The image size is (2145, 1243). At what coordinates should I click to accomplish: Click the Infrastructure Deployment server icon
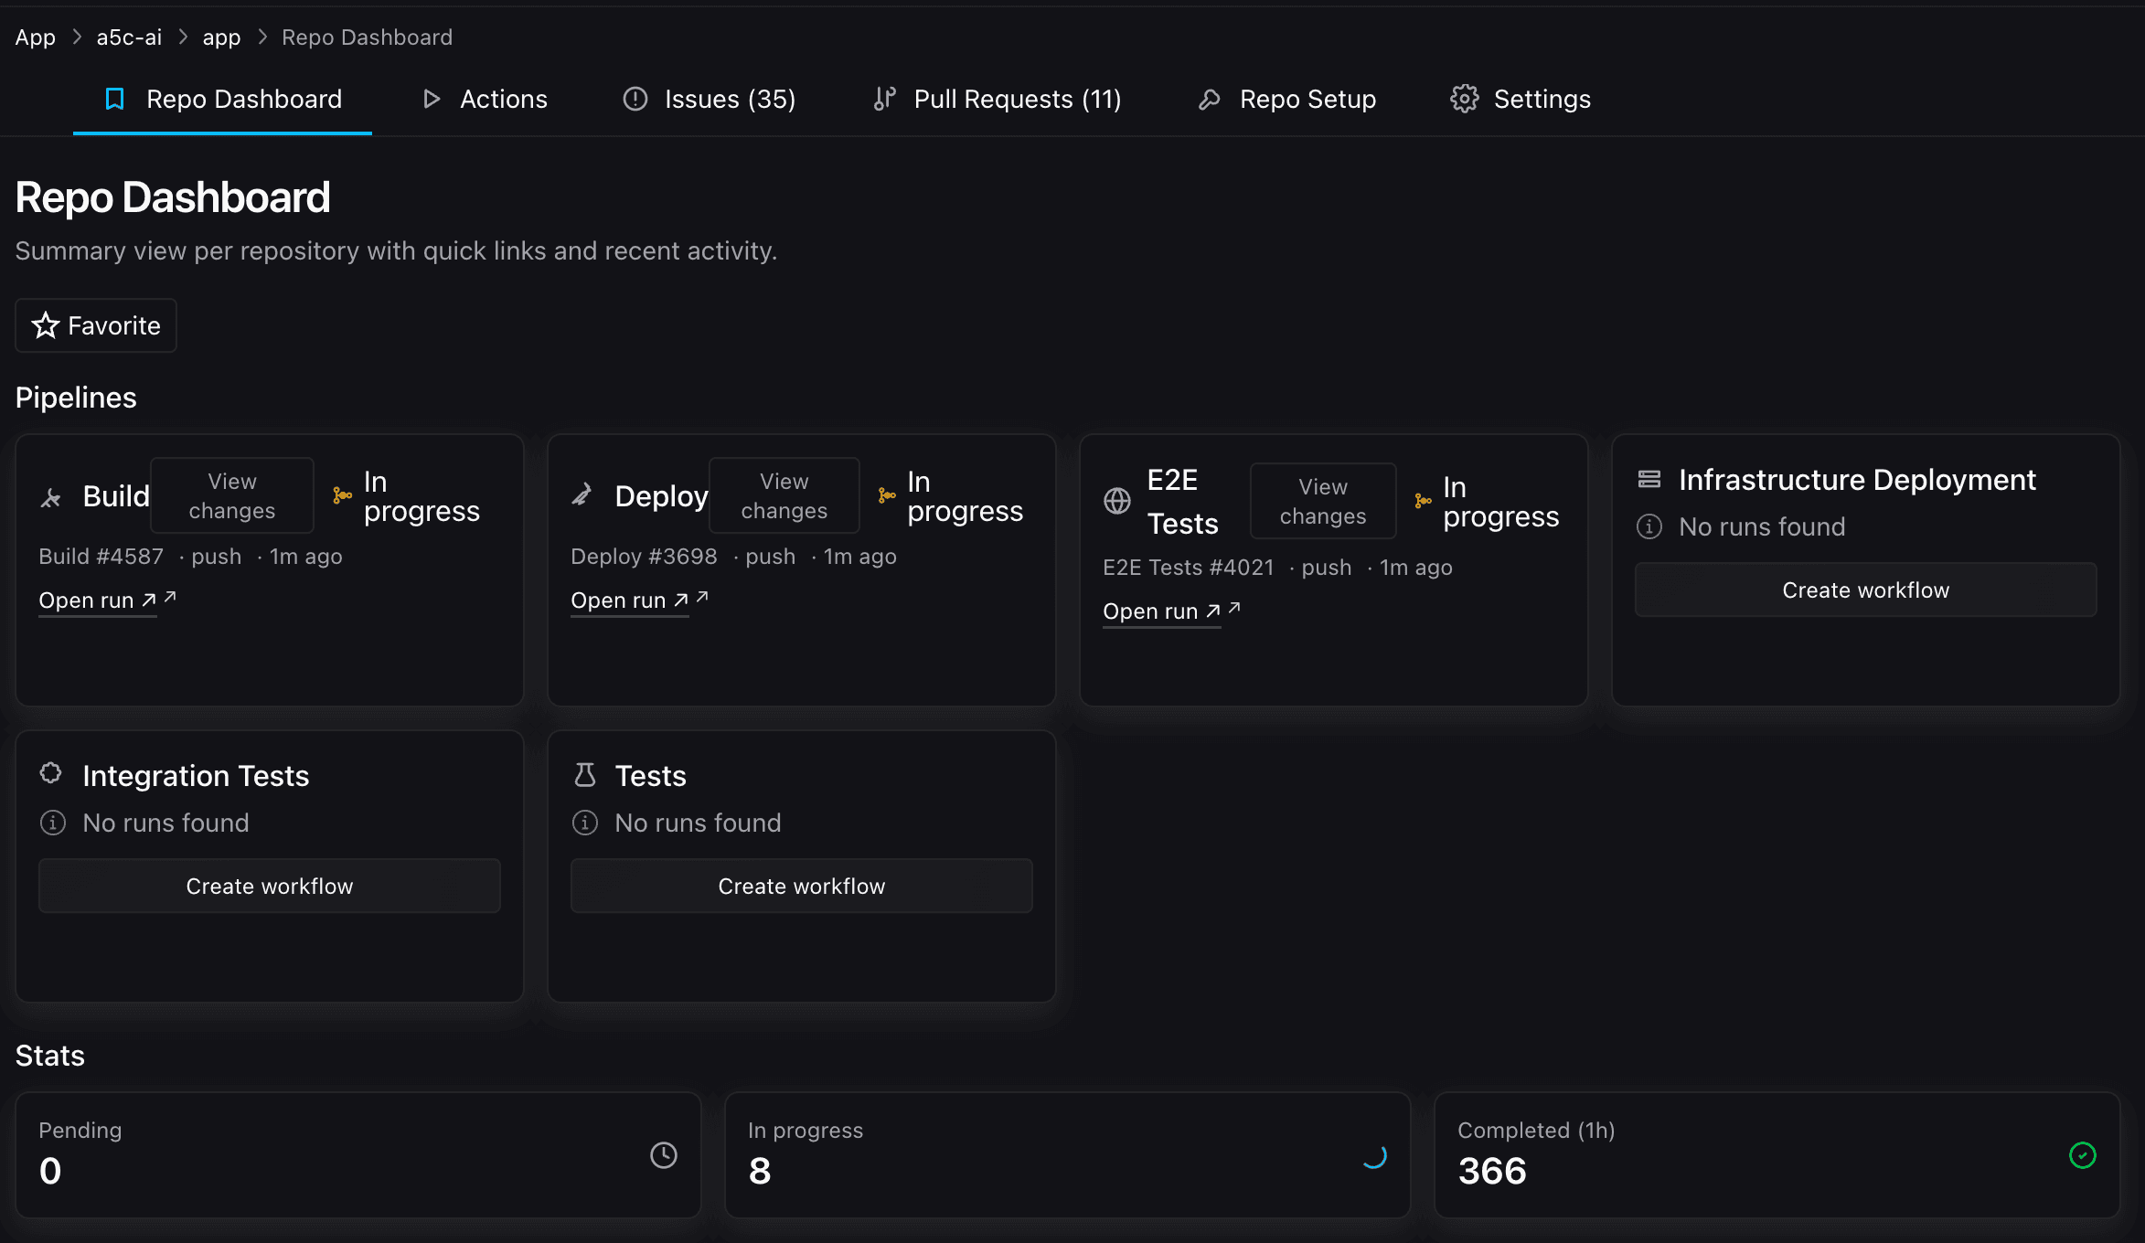(x=1649, y=479)
